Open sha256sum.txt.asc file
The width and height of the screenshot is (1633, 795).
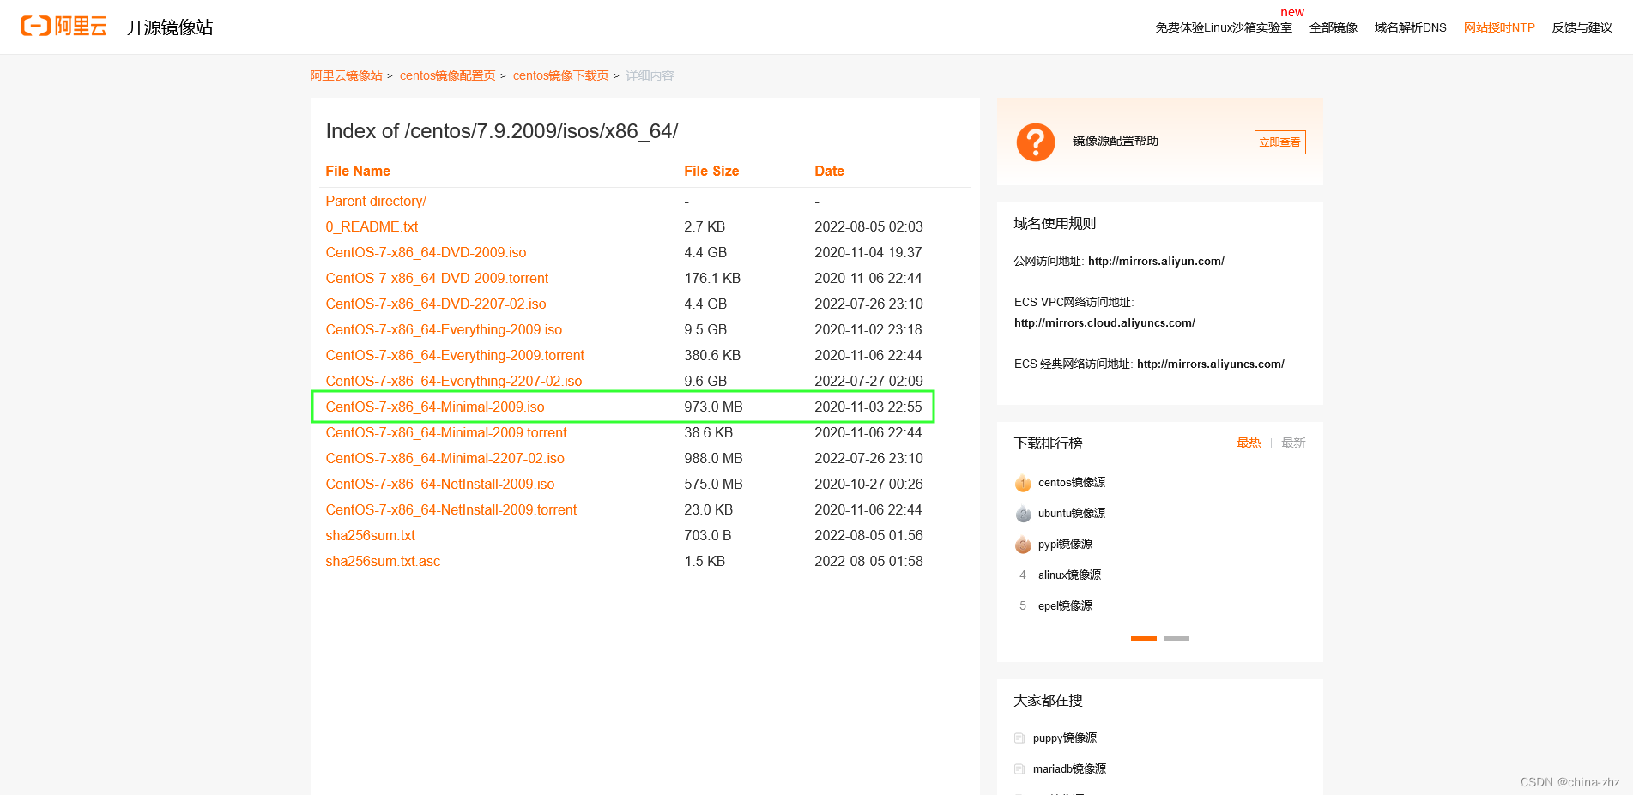[x=383, y=561]
